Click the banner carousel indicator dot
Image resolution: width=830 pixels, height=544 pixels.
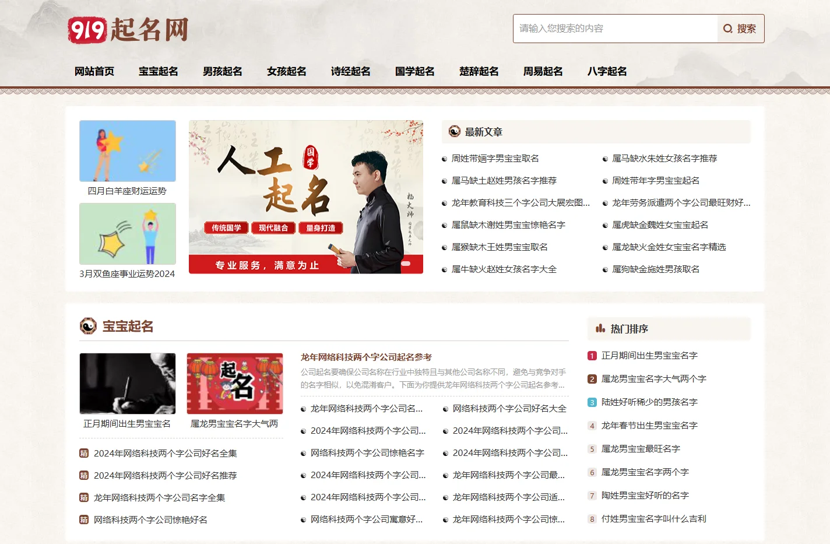(406, 264)
